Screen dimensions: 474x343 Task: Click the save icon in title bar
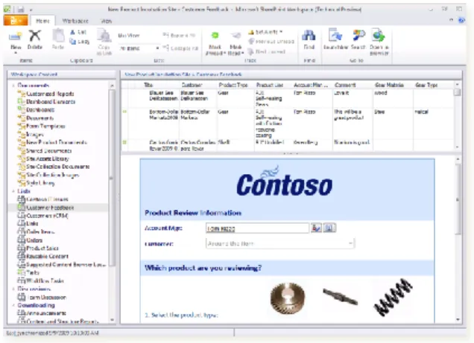click(x=21, y=10)
